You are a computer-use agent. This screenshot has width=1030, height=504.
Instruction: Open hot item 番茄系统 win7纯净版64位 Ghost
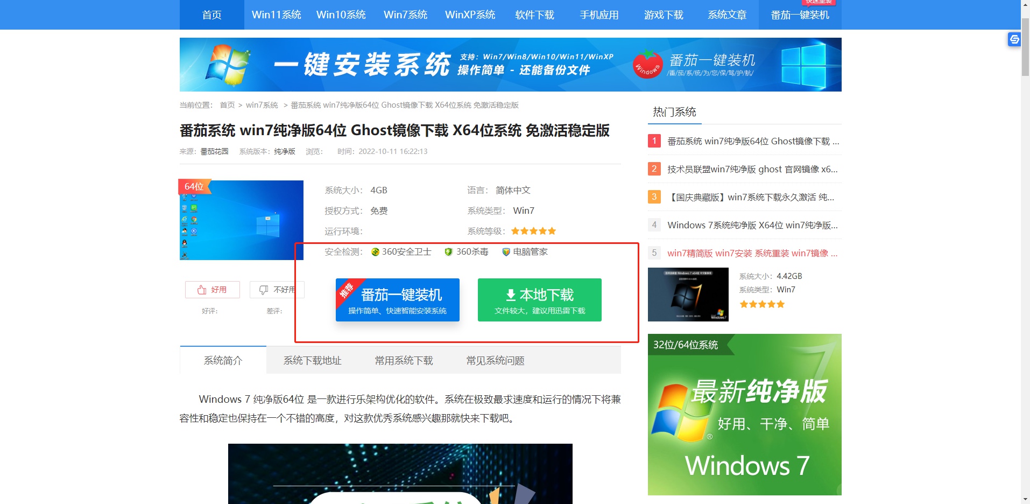753,141
